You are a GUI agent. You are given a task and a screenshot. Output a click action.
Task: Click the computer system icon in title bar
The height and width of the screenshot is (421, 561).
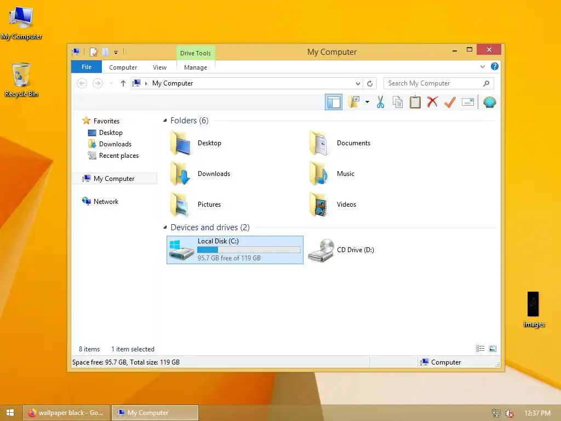pyautogui.click(x=76, y=52)
